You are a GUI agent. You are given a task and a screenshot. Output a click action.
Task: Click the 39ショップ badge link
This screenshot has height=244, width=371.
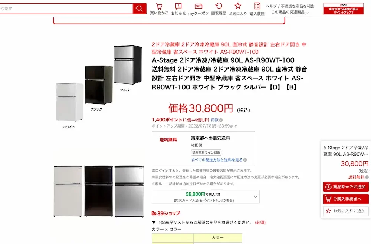tap(166, 213)
